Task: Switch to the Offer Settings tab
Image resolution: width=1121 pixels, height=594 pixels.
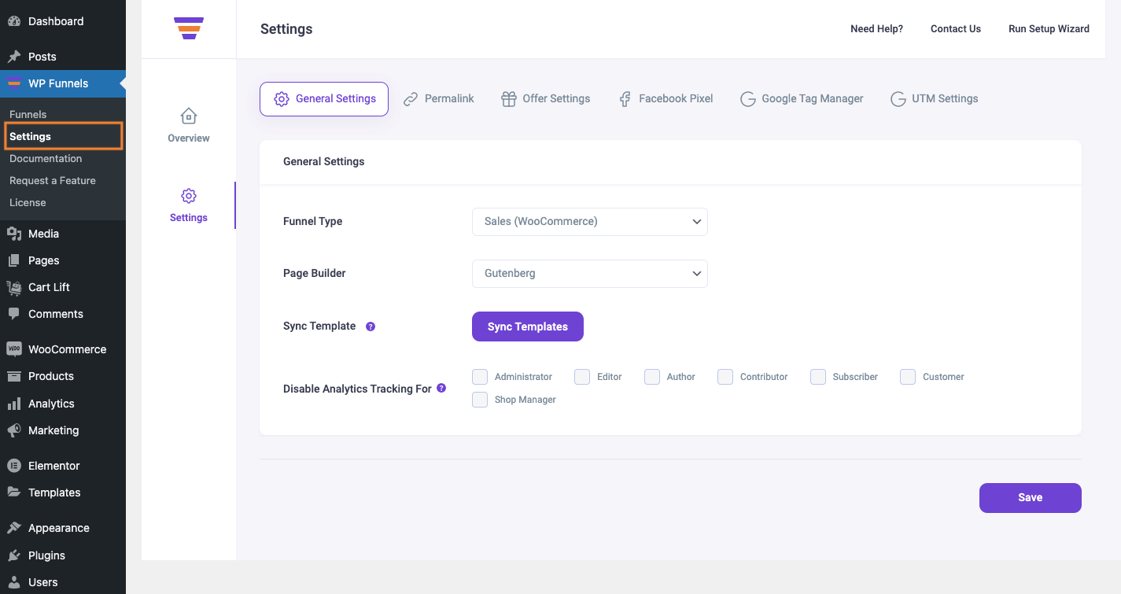Action: point(545,99)
